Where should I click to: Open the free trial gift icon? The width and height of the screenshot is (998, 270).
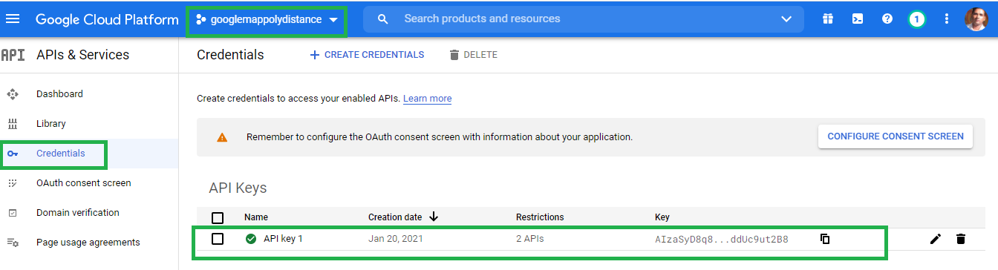(827, 19)
